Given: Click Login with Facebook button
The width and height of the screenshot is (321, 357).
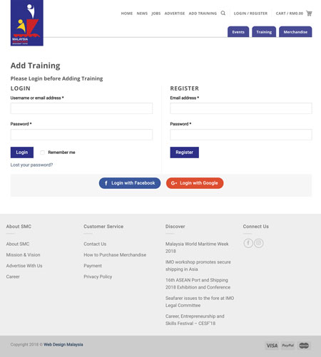Looking at the screenshot, I should pyautogui.click(x=130, y=183).
